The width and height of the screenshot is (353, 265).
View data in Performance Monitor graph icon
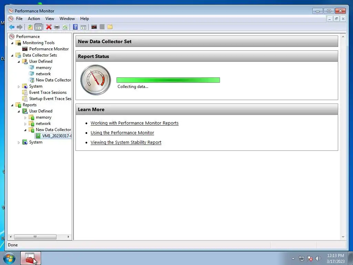coord(94,27)
